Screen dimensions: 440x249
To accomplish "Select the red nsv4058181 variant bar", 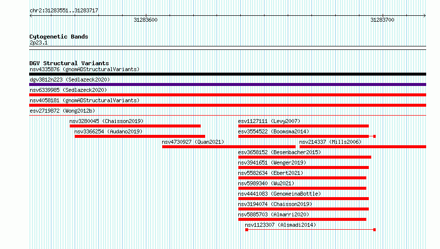I will click(x=227, y=105).
